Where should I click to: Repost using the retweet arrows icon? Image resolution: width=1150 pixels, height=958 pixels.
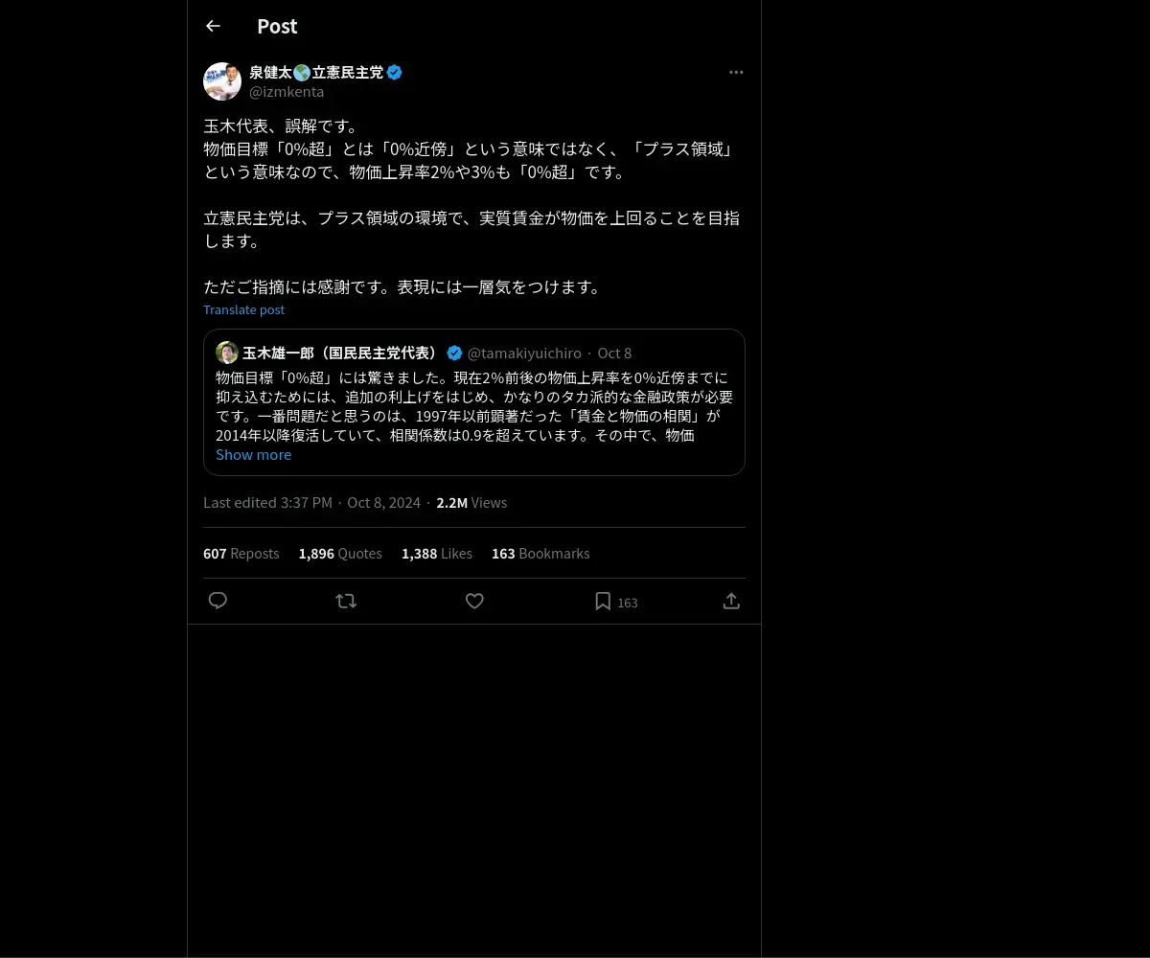pos(346,601)
